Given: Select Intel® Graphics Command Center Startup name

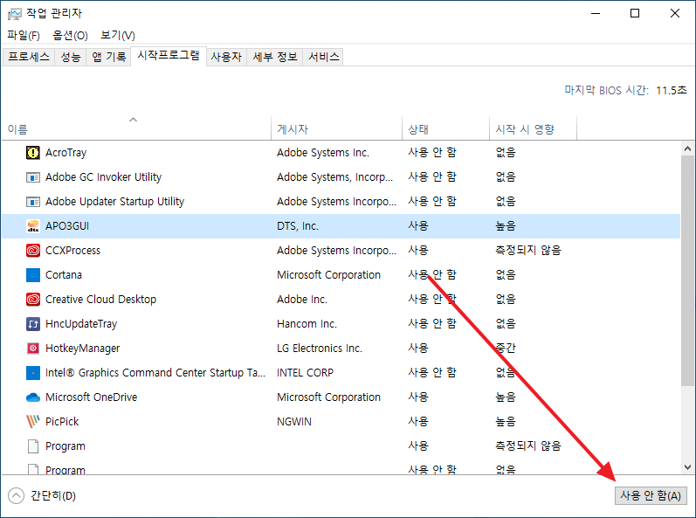Looking at the screenshot, I should coord(155,372).
